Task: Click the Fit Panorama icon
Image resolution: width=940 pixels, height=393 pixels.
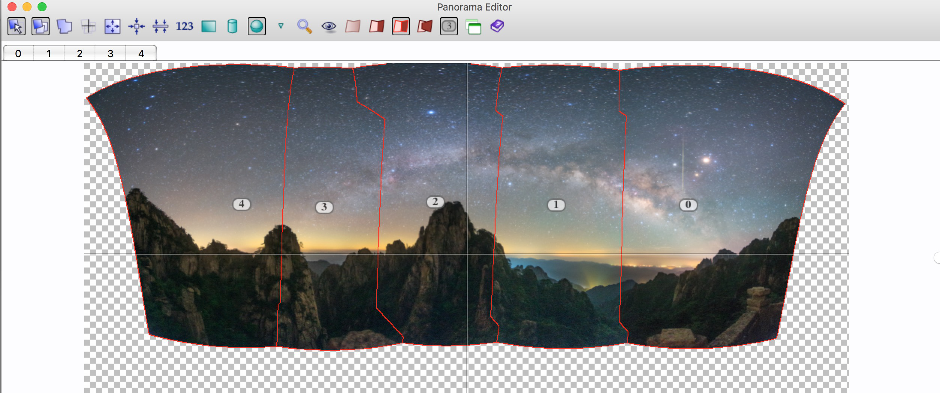Action: click(113, 26)
